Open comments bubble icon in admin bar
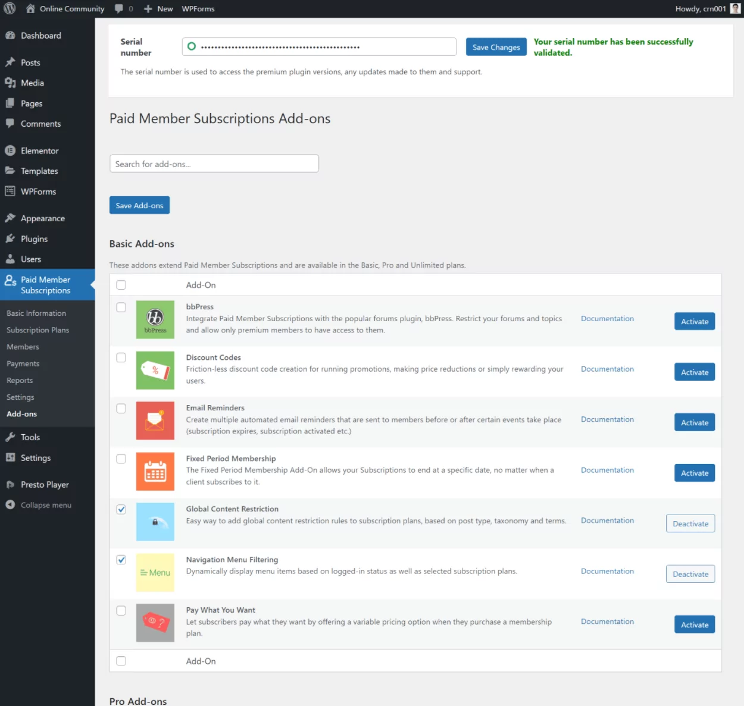 119,8
